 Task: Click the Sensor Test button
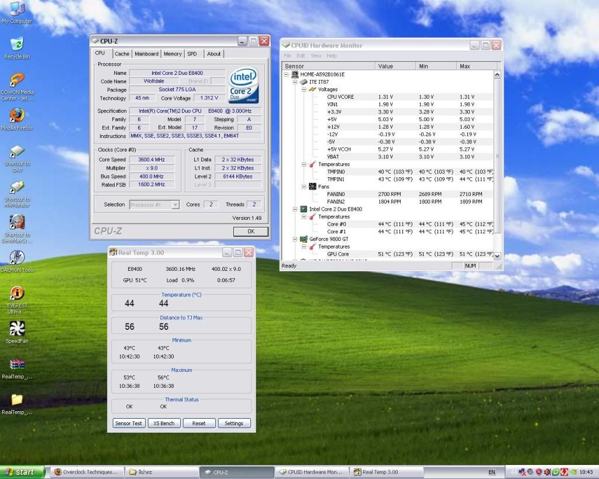129,423
